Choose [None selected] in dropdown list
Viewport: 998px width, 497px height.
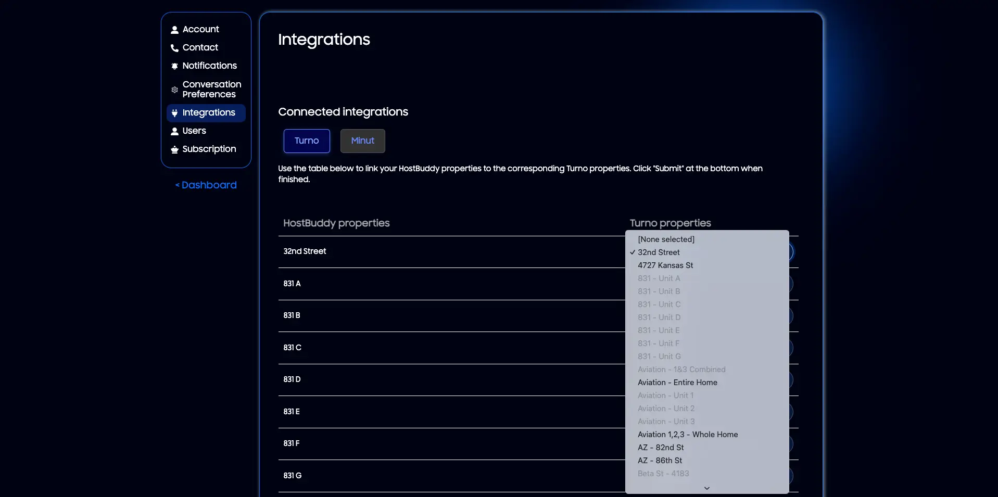(707, 239)
